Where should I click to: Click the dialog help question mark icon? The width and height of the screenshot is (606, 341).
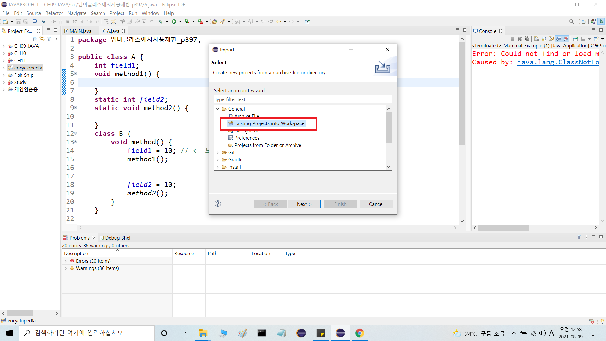click(x=218, y=204)
